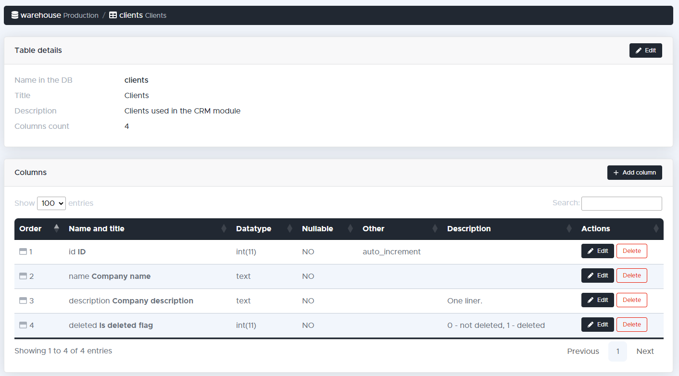Viewport: 679px width, 376px height.
Task: Click the drag handle icon for row 2
Action: [x=23, y=276]
